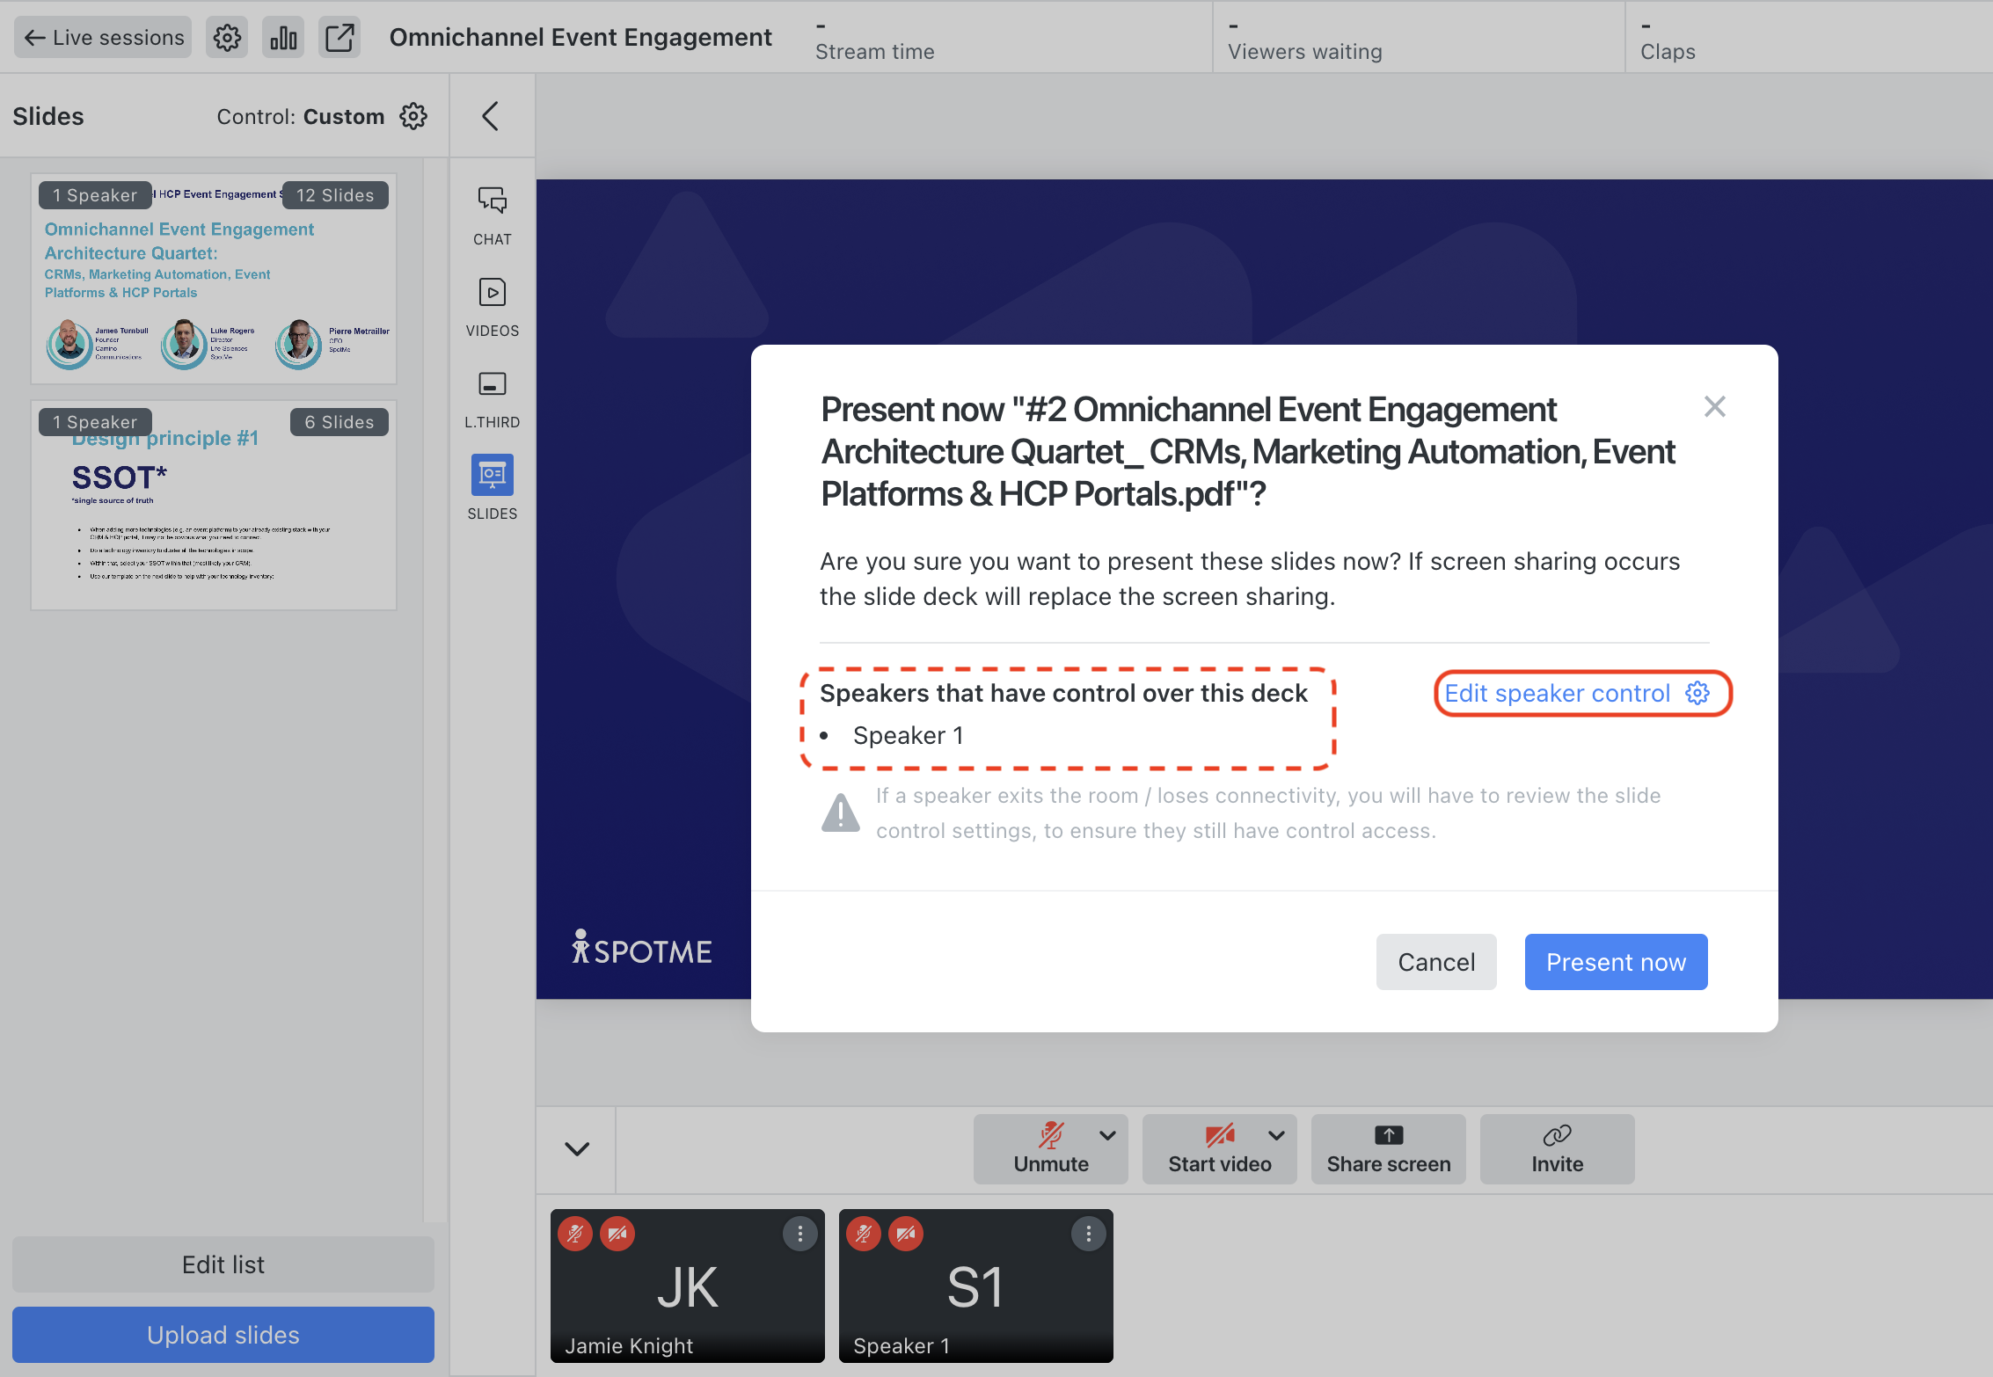Click Jamie Knight muted mic icon
Viewport: 1993px width, 1377px height.
[575, 1234]
